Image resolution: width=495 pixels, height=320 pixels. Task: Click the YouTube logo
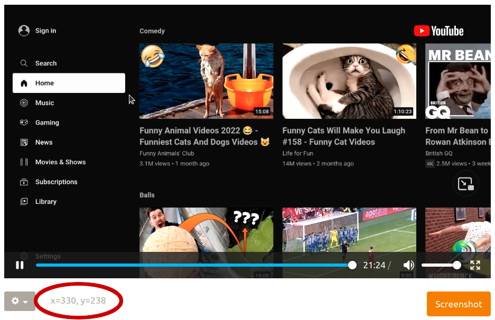[x=439, y=31]
